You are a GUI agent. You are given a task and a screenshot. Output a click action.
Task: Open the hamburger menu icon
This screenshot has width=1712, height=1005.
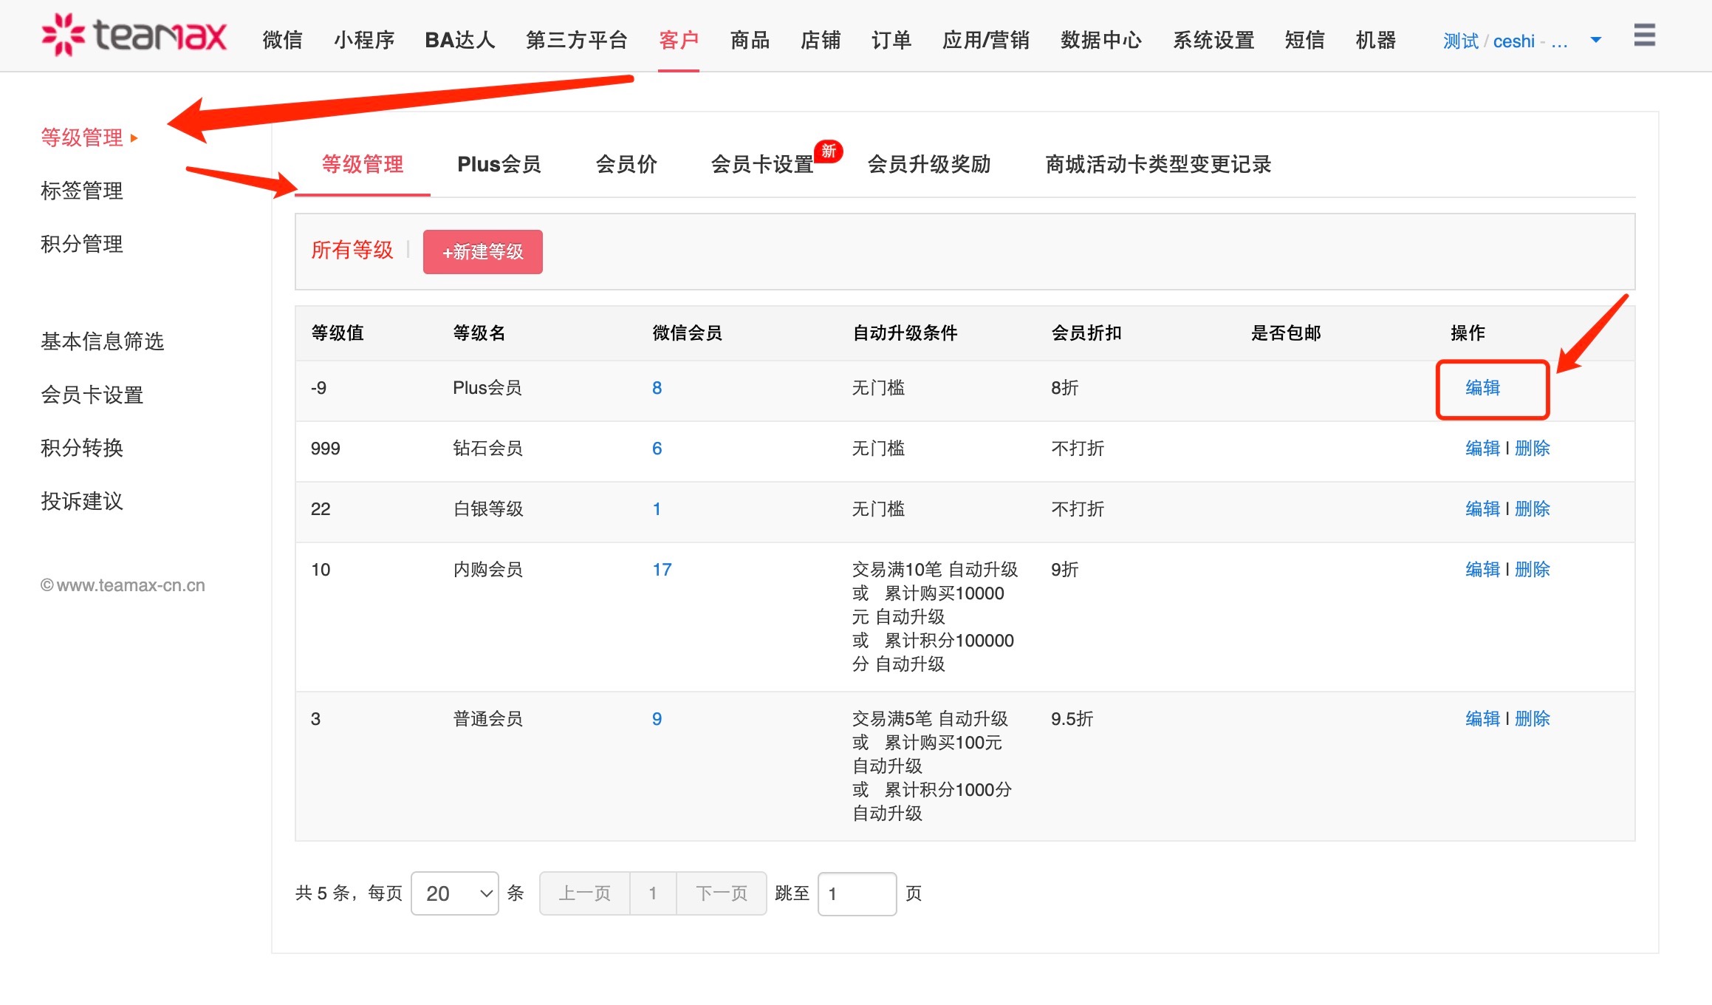click(x=1644, y=35)
